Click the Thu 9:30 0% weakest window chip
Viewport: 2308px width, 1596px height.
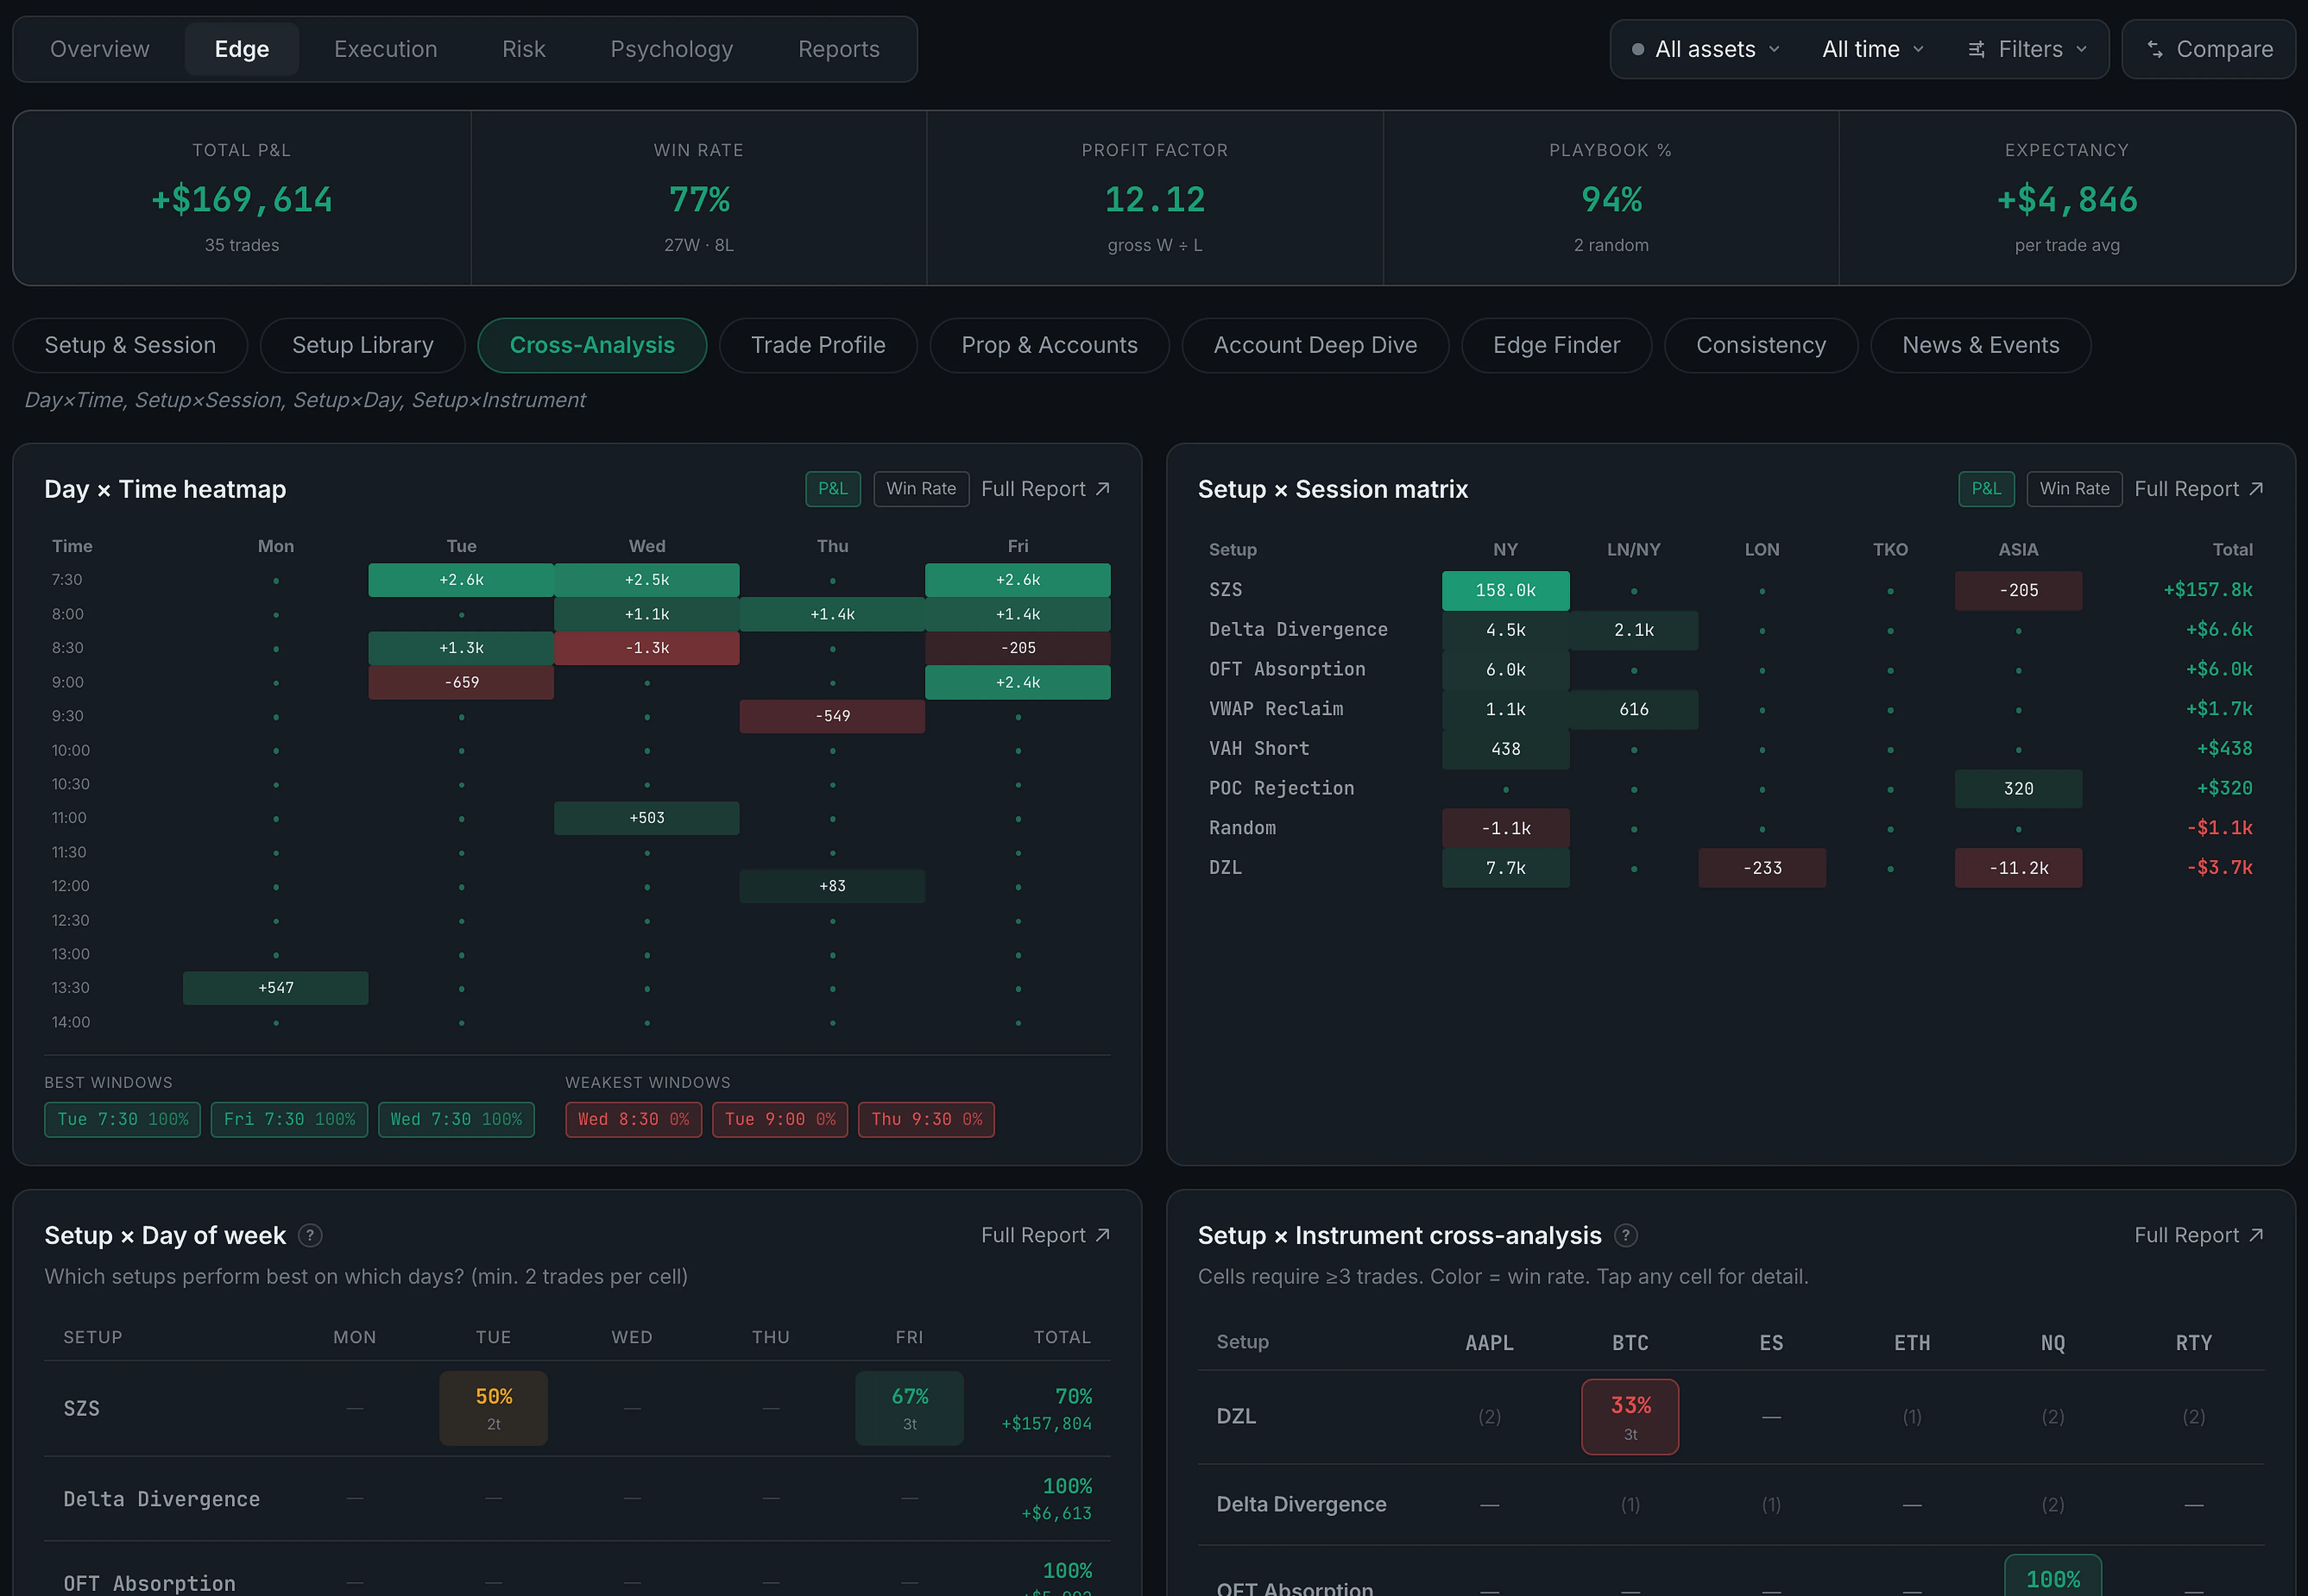click(x=927, y=1119)
